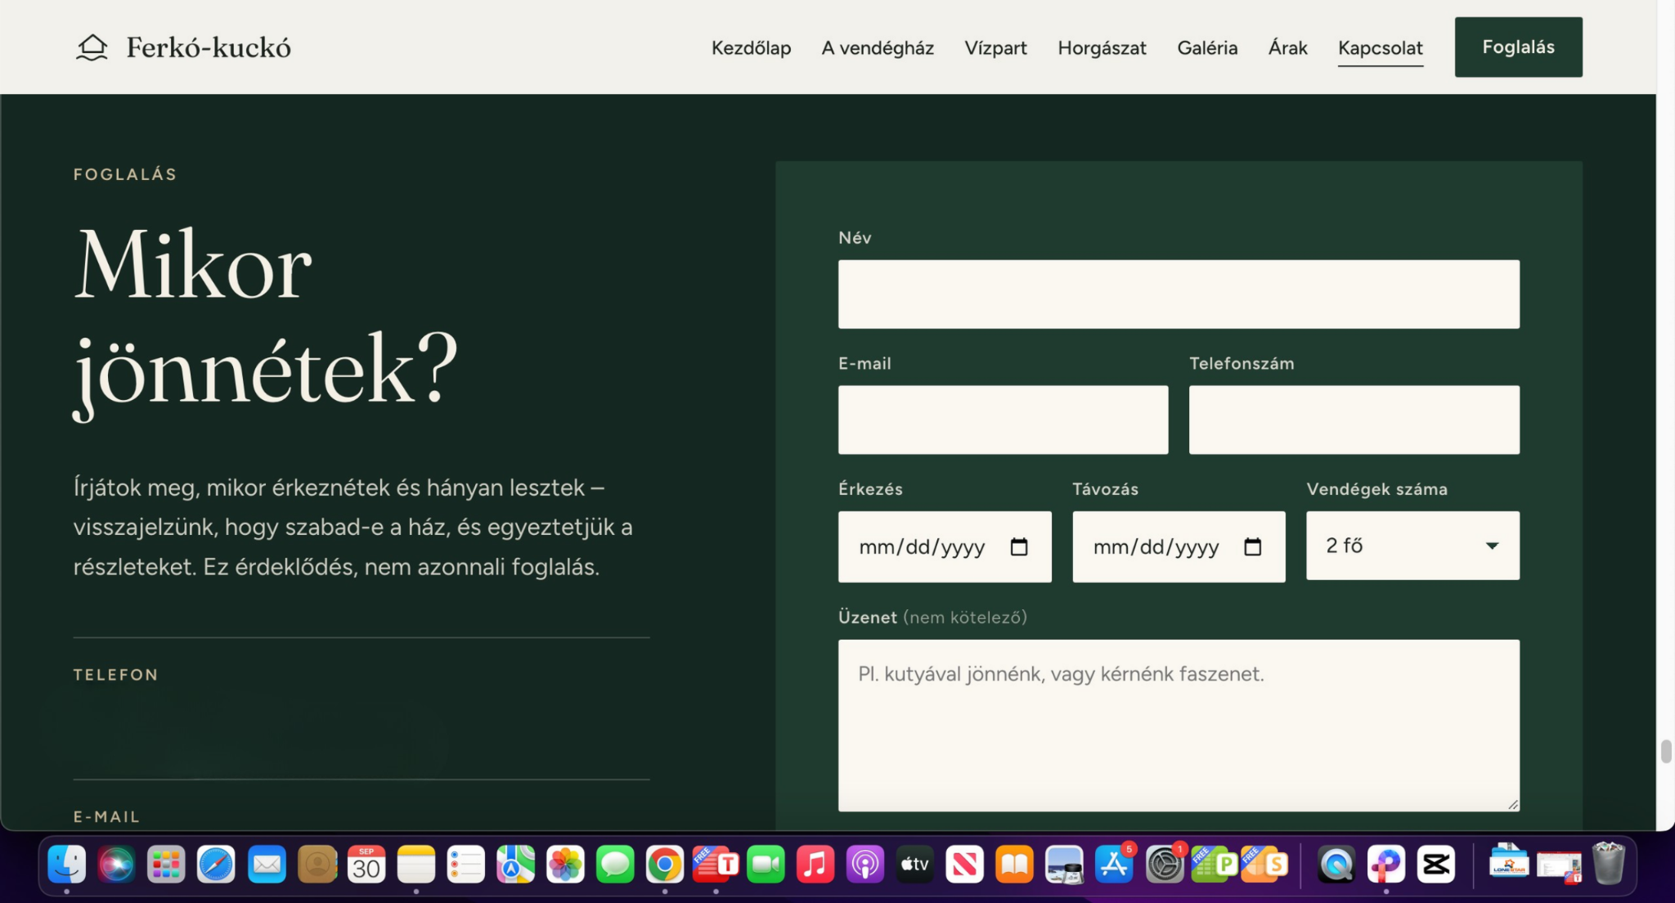
Task: Click the Foglalás button in header
Action: pos(1518,47)
